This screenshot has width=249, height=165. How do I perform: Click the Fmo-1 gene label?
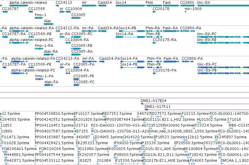pyautogui.click(x=40, y=15)
